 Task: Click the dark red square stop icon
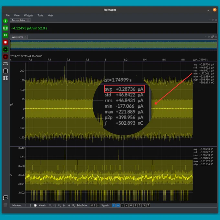[5, 57]
